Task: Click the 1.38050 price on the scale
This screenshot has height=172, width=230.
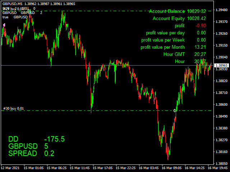Action: click(221, 164)
